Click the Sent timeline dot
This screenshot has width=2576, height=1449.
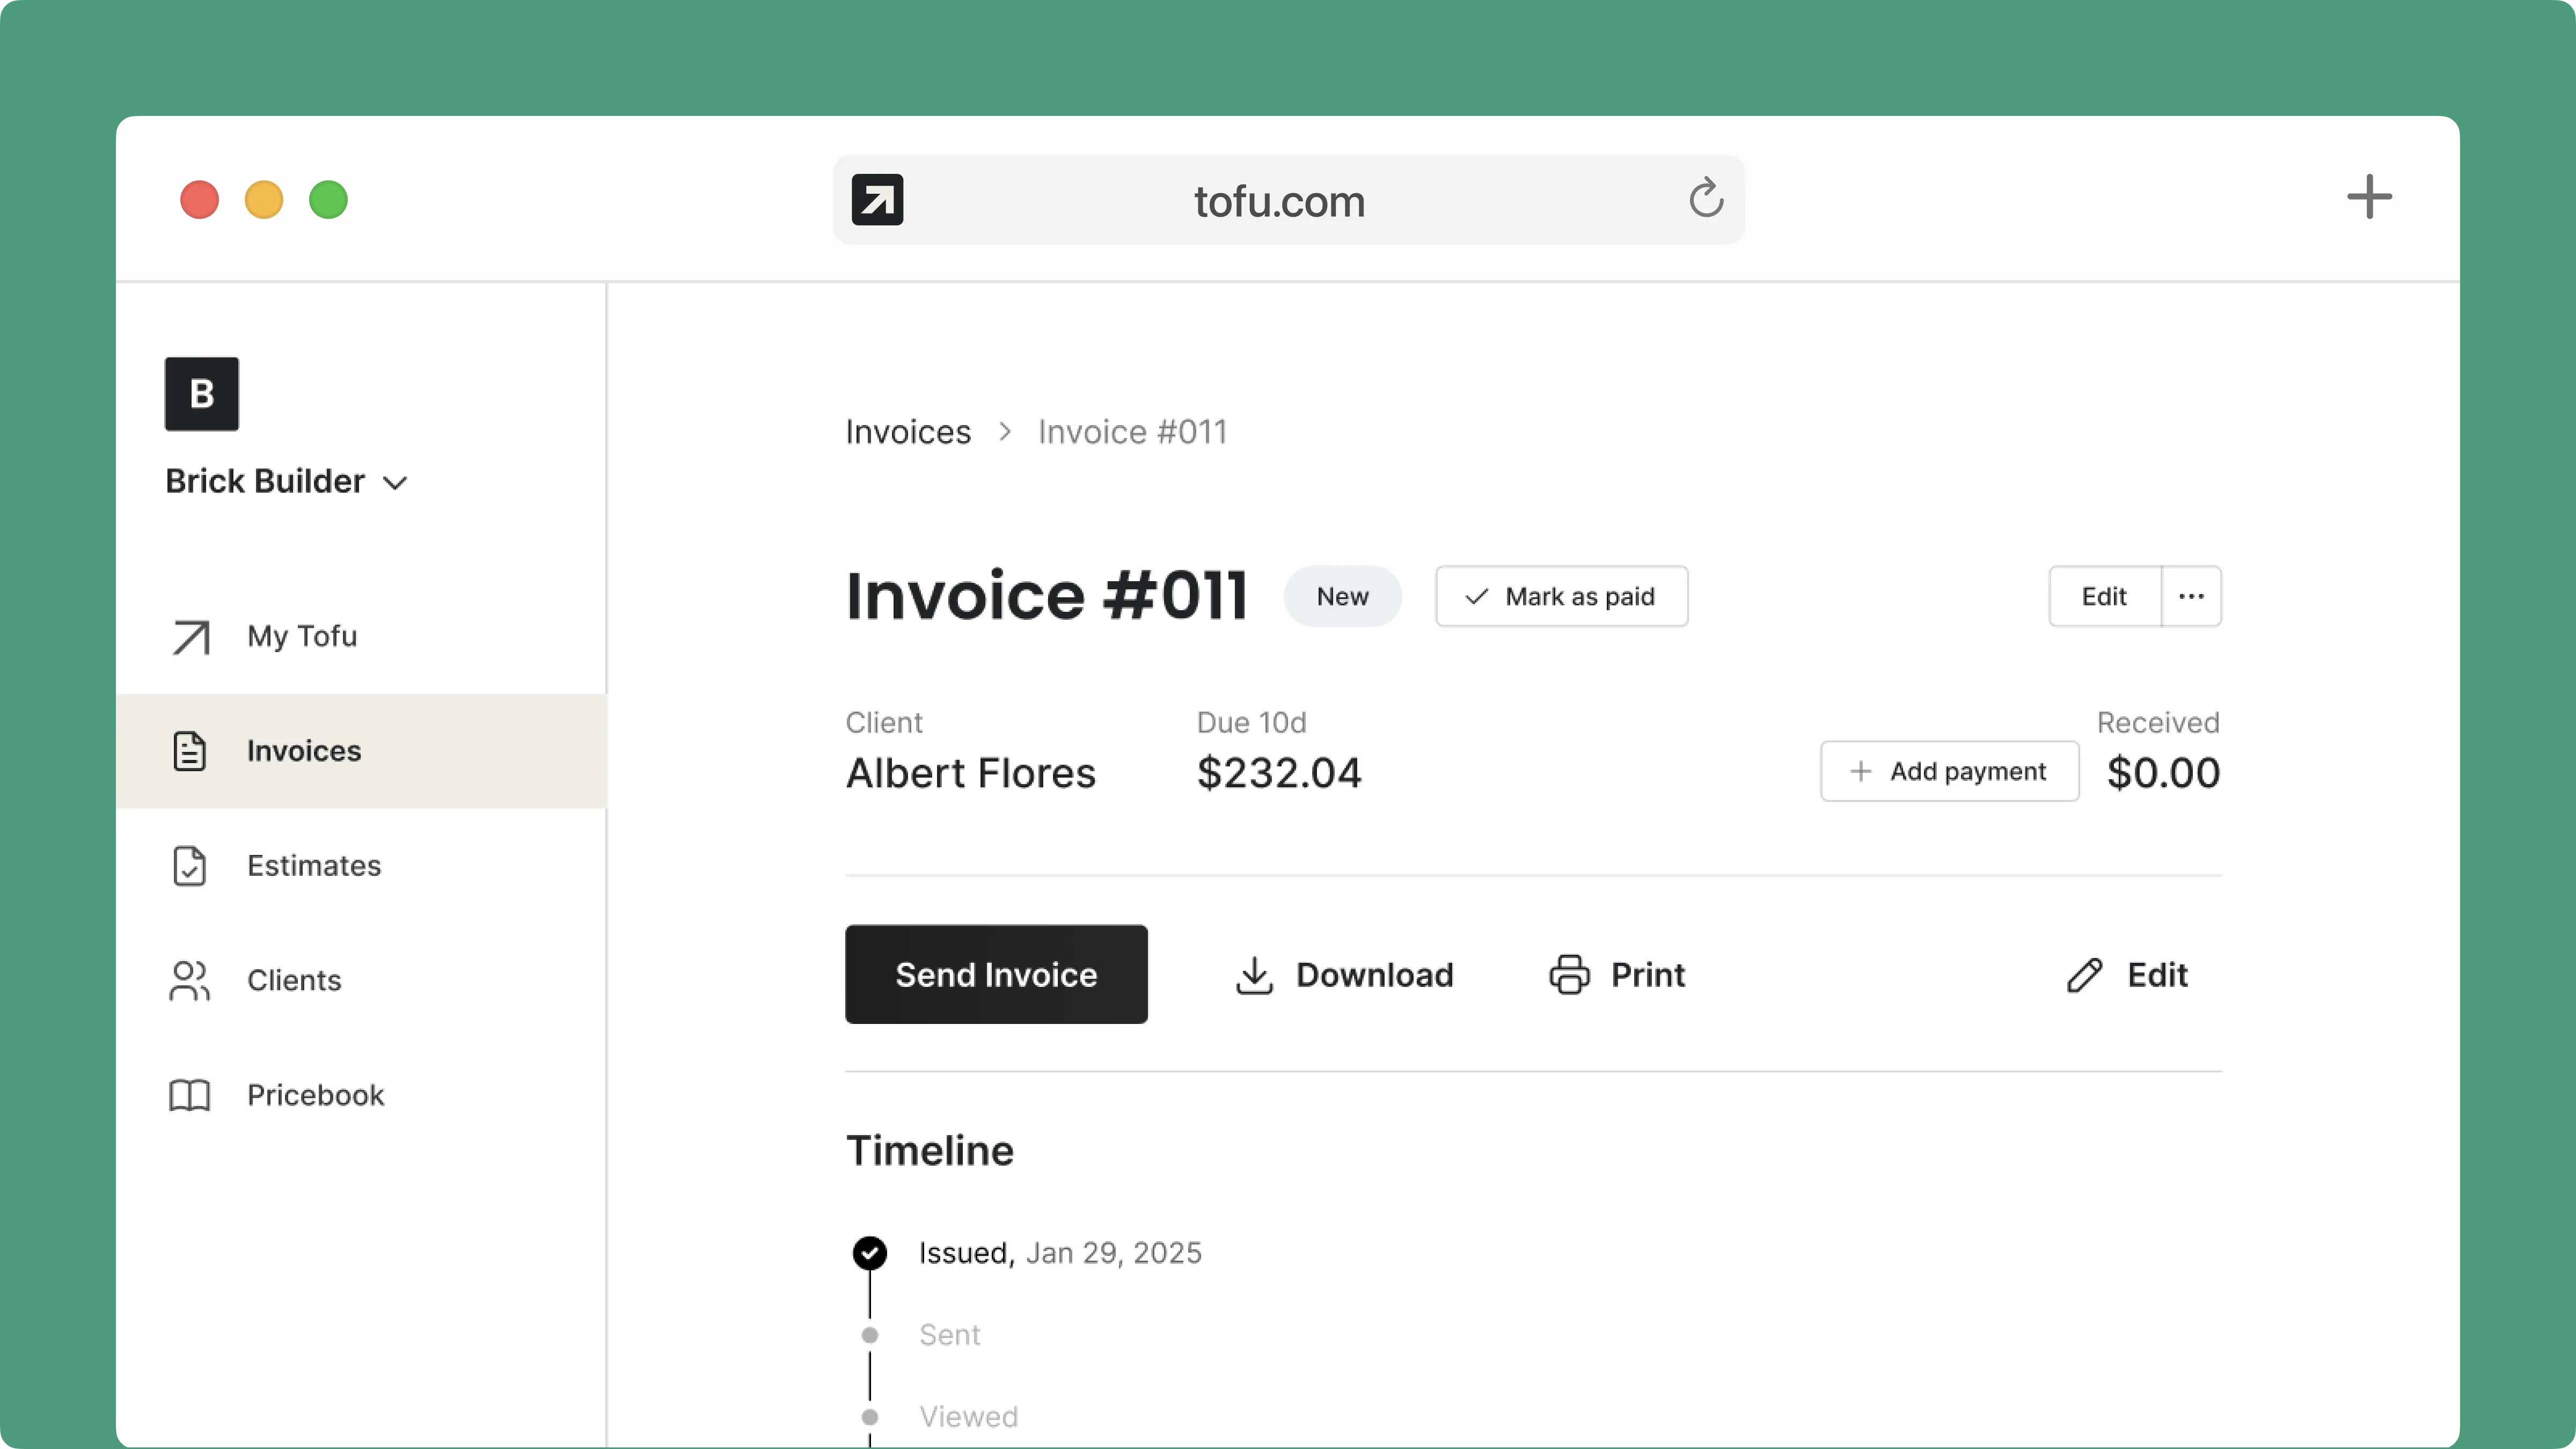tap(869, 1335)
